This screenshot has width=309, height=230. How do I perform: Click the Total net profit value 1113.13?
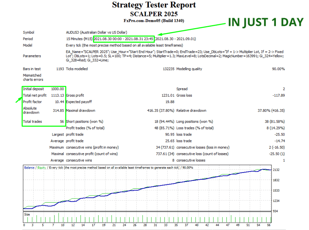(x=57, y=95)
